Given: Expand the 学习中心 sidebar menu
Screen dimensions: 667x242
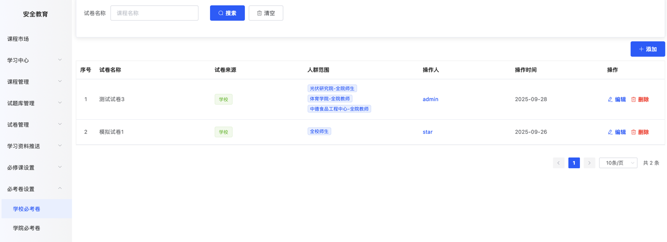Looking at the screenshot, I should [x=35, y=60].
